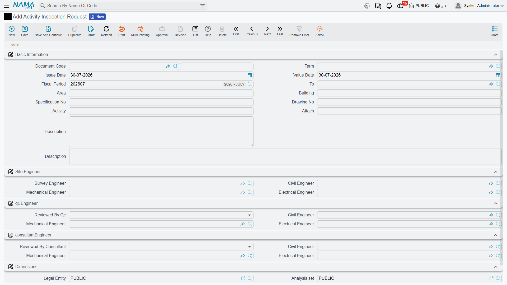Open Legal Entity record link icon
This screenshot has height=285, width=507.
click(x=243, y=278)
